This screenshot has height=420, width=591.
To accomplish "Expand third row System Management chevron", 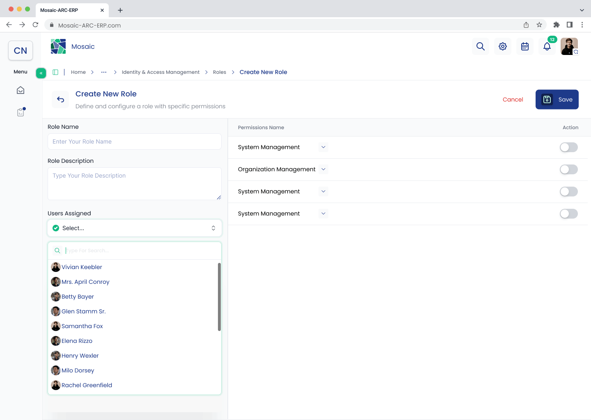I will (x=323, y=192).
